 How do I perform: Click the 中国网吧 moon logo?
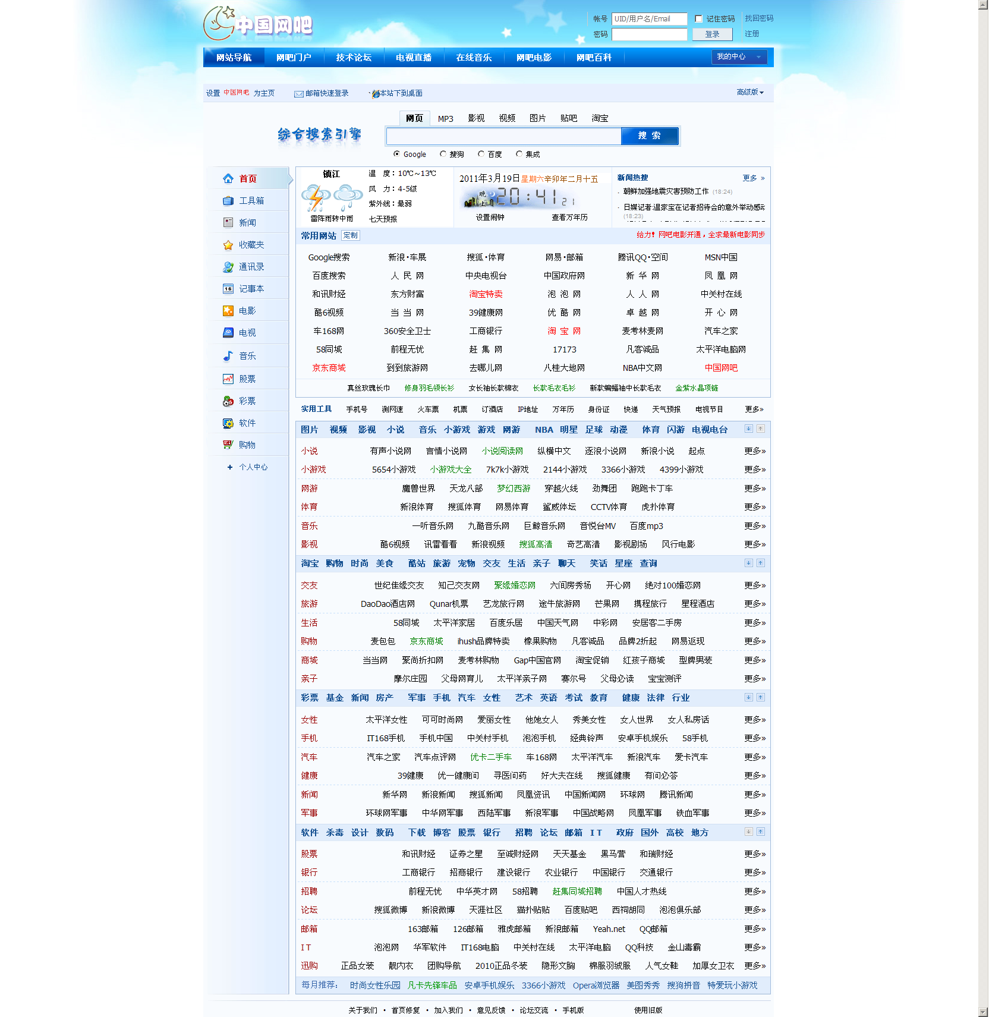(257, 24)
